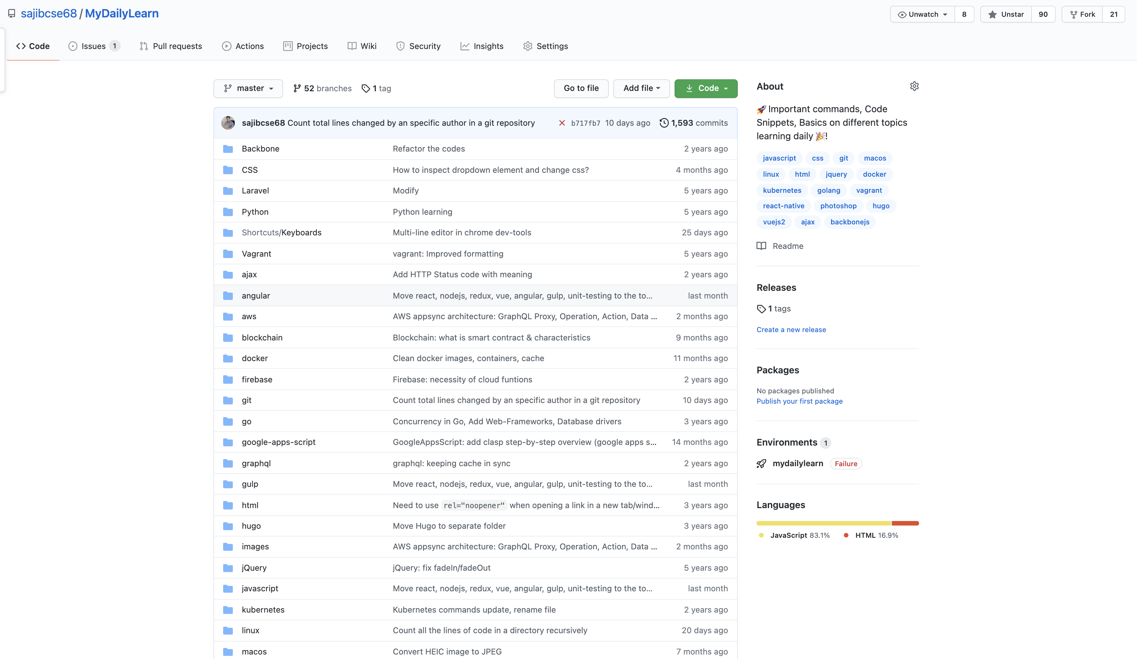Viewport: 1137px width, 659px height.
Task: Click the Fork button
Action: coord(1082,15)
